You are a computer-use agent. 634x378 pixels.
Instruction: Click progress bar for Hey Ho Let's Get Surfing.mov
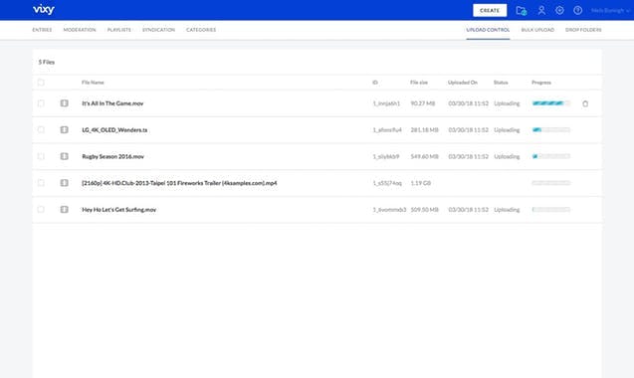pyautogui.click(x=551, y=210)
